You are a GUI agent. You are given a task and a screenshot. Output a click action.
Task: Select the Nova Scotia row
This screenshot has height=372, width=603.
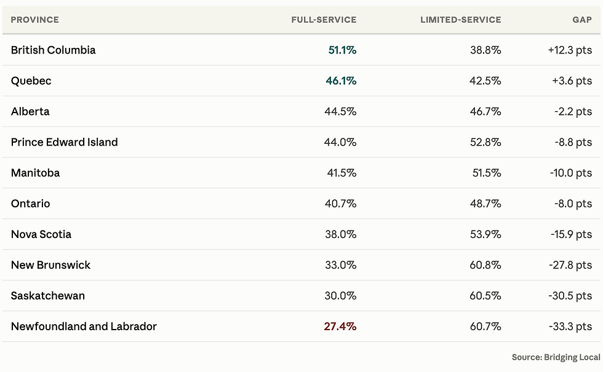301,234
